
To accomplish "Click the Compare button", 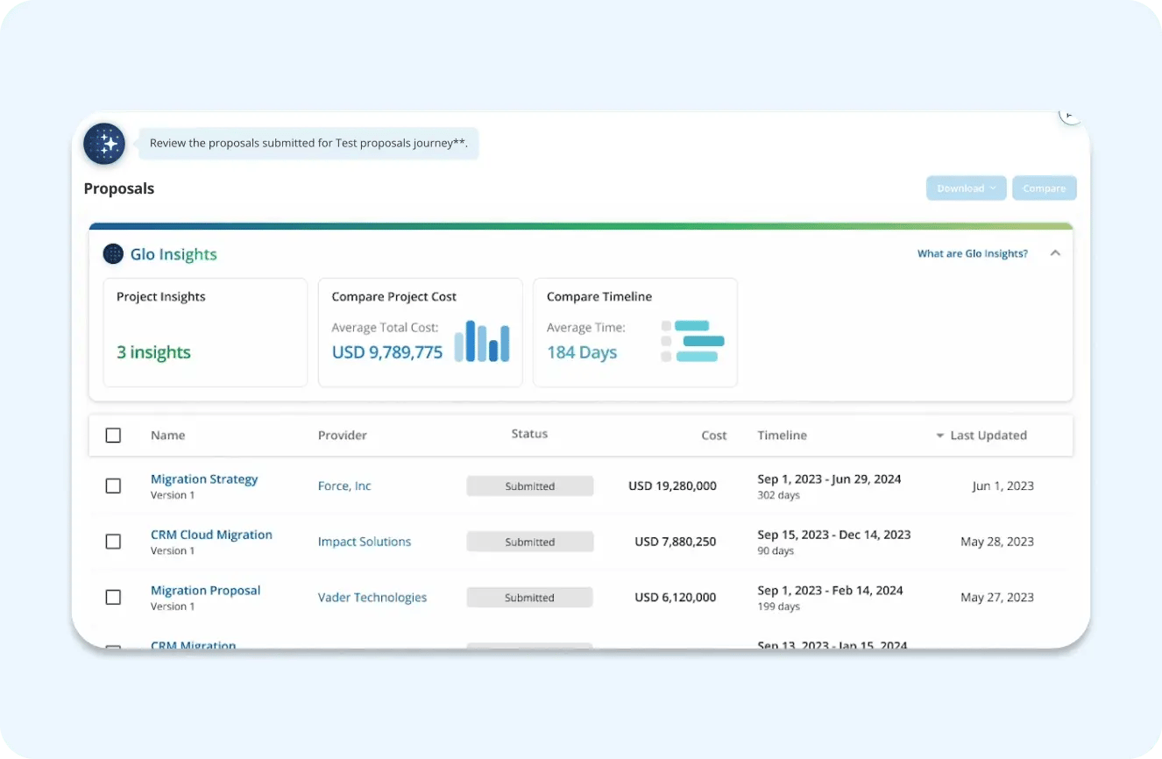I will [x=1044, y=188].
